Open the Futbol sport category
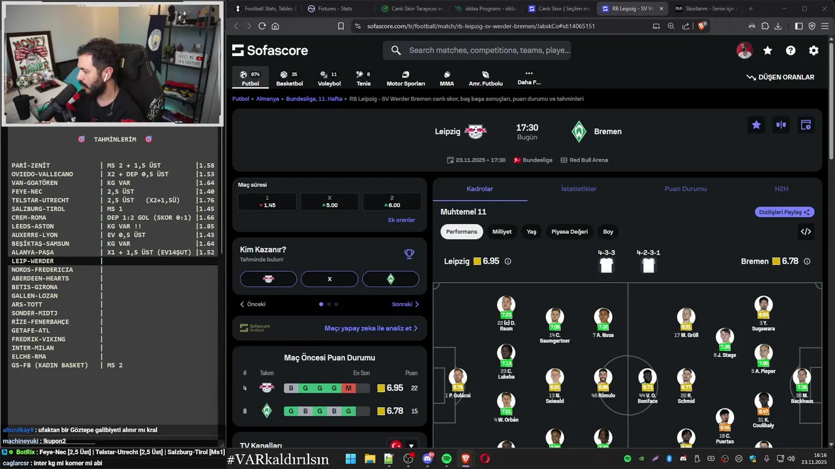 pos(250,79)
